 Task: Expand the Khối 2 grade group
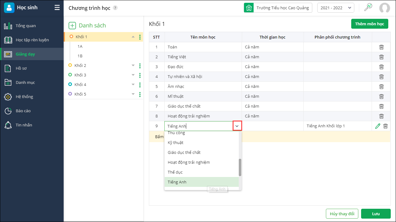click(133, 65)
